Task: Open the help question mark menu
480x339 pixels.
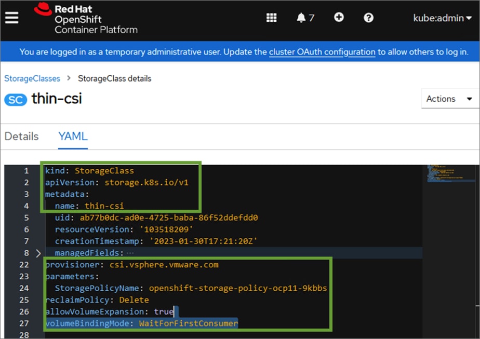Action: [368, 18]
